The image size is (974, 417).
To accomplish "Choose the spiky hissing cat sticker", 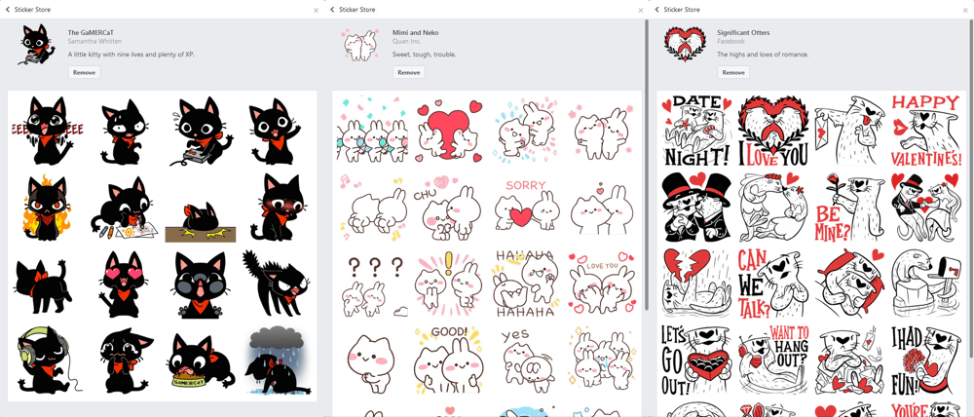I will click(x=276, y=284).
